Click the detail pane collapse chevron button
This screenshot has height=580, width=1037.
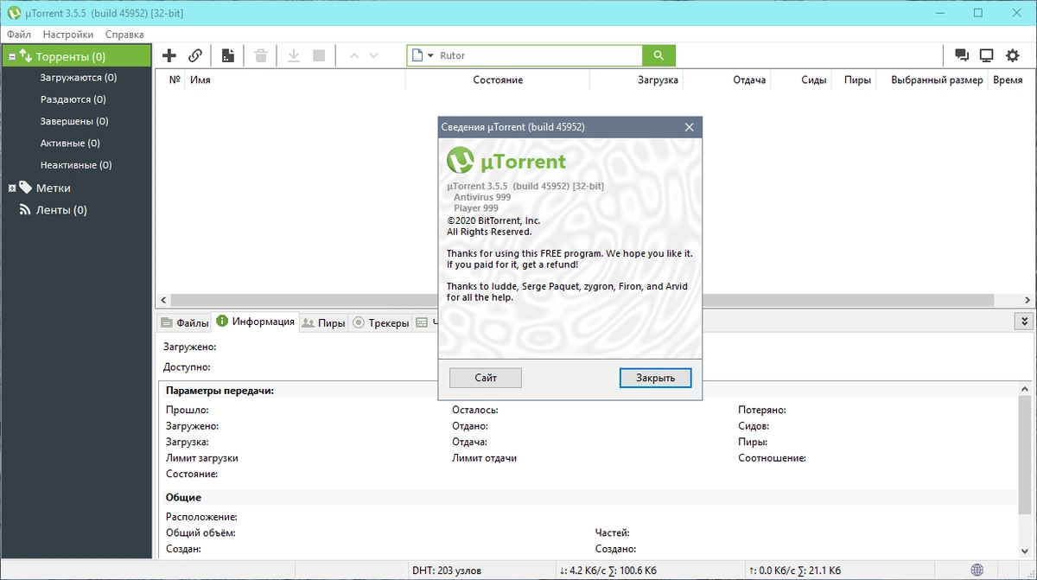tap(1024, 322)
